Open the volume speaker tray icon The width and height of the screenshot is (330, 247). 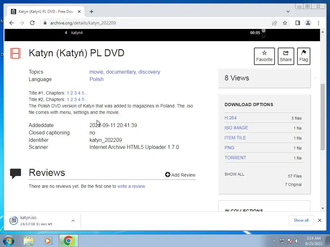297,241
